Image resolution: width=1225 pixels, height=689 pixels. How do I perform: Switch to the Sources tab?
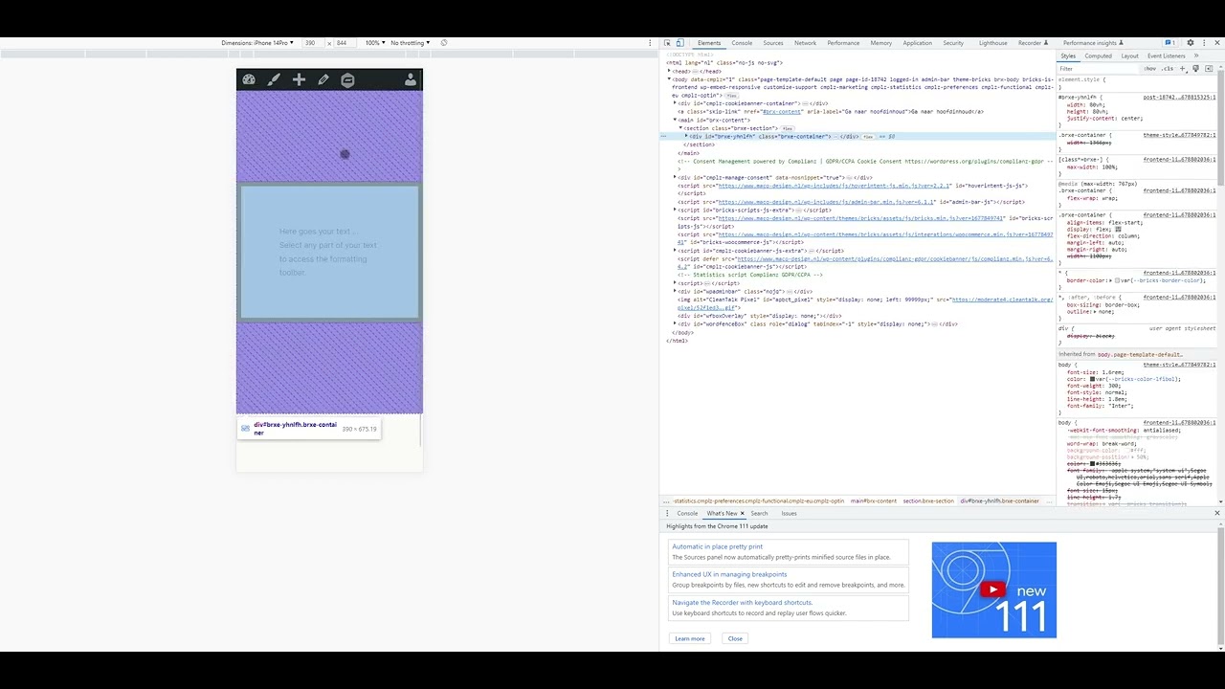click(x=773, y=43)
